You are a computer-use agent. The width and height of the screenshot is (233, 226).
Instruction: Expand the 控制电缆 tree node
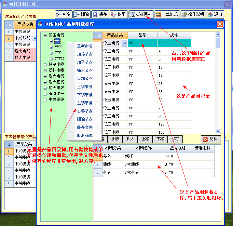tap(45, 64)
